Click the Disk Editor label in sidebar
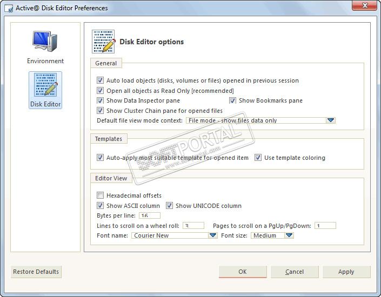 click(45, 104)
